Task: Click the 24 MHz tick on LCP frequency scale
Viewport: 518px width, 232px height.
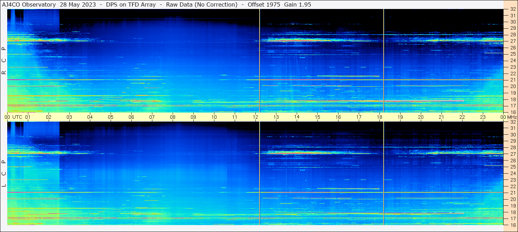Action: pos(512,173)
